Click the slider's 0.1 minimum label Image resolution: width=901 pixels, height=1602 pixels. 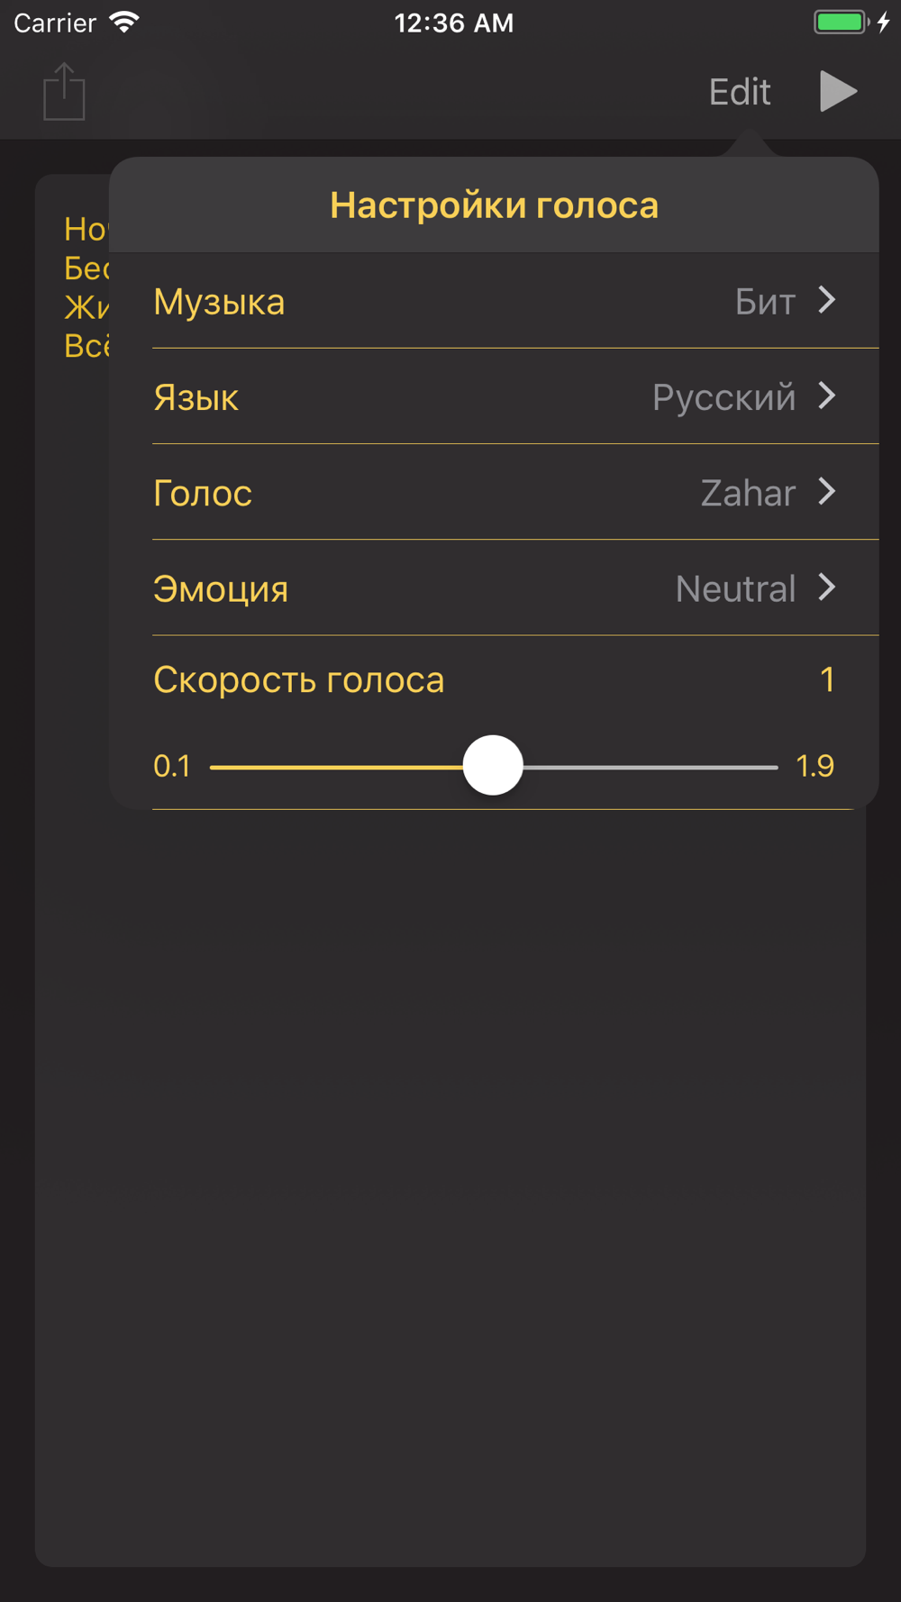172,767
